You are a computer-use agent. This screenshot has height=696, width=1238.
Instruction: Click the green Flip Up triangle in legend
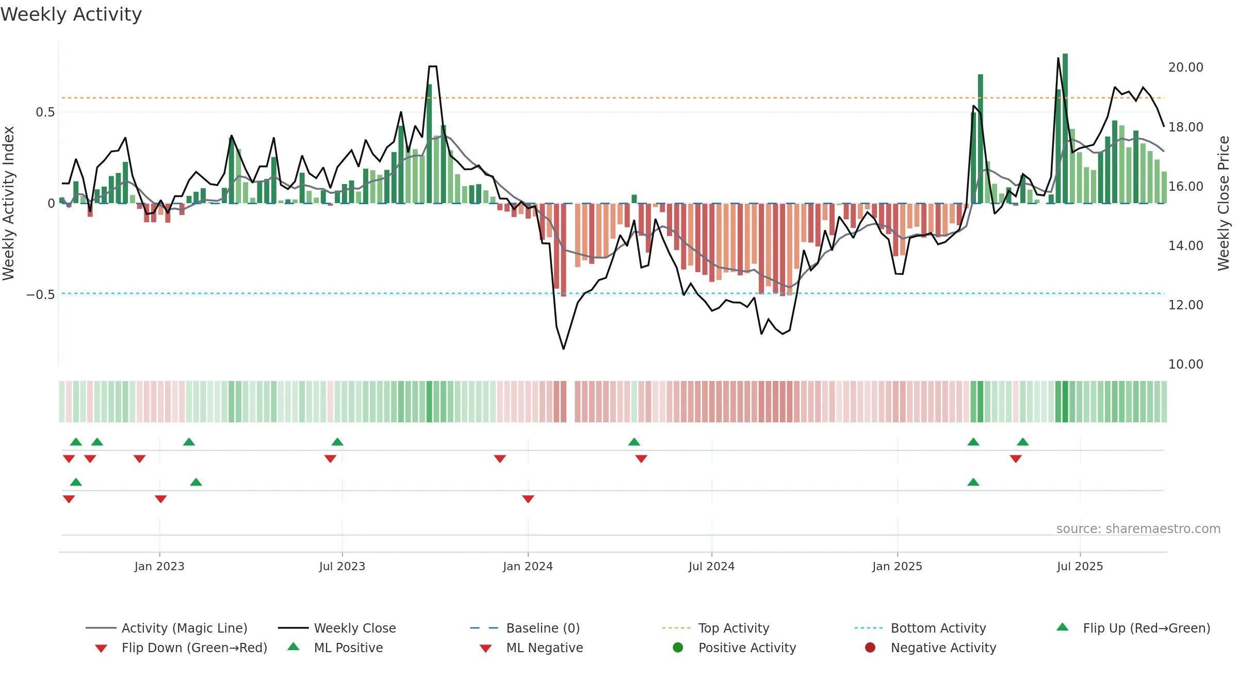click(1063, 627)
